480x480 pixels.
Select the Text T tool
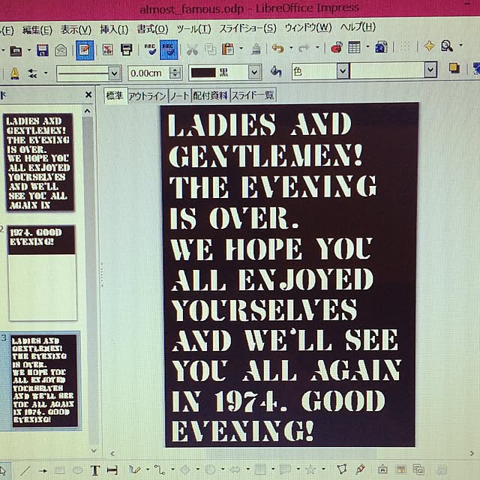[95, 470]
